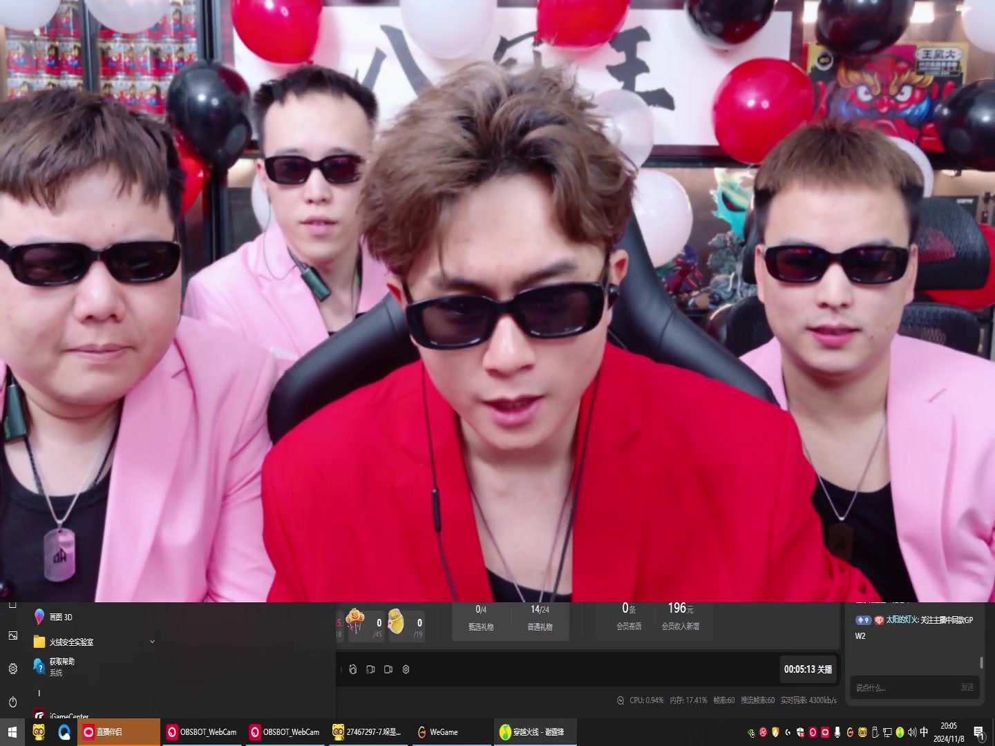This screenshot has width=995, height=746.
Task: Open Pictures icon in the Start menu sidebar
Action: point(12,635)
